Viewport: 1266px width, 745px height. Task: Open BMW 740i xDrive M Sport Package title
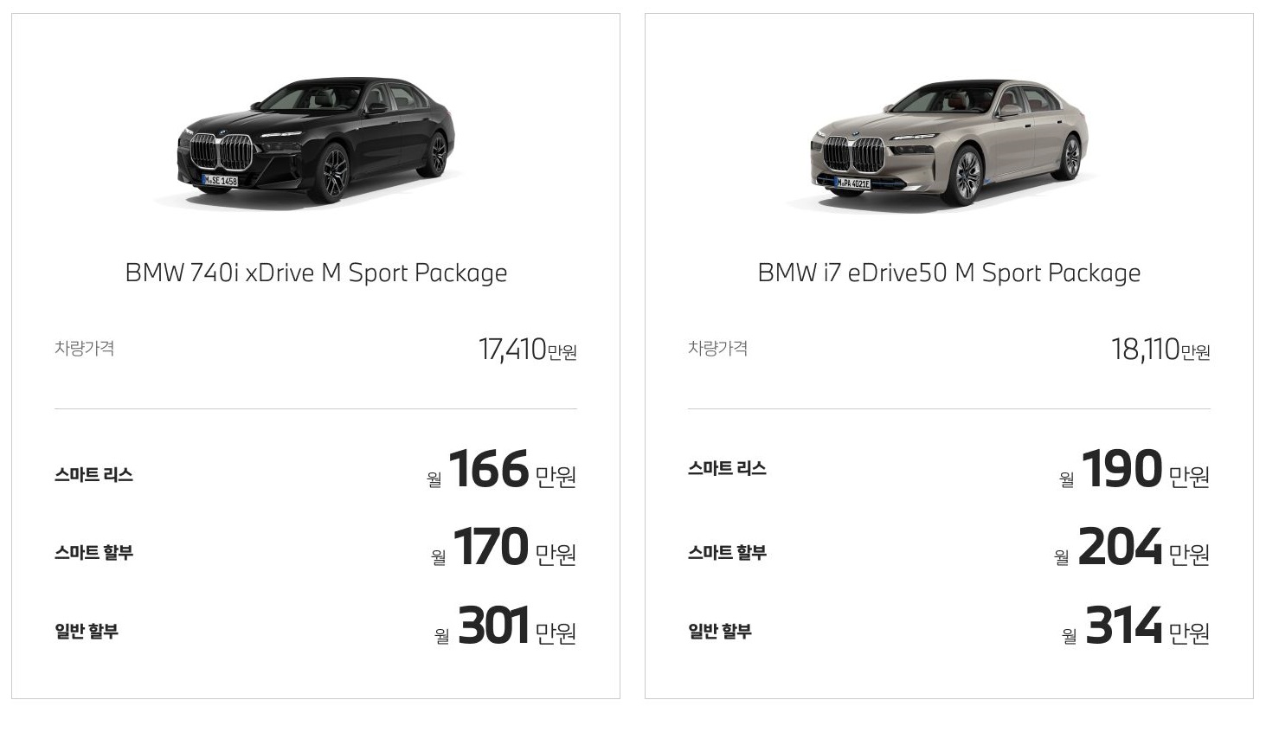pyautogui.click(x=316, y=273)
